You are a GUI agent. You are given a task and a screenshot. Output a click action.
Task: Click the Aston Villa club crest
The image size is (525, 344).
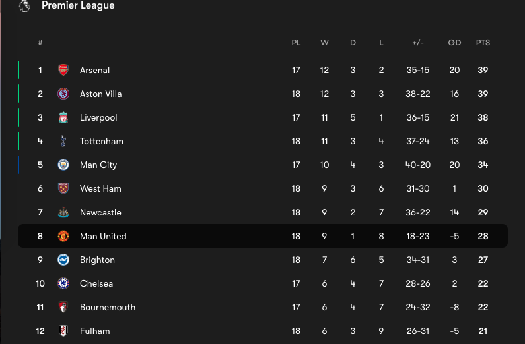63,94
